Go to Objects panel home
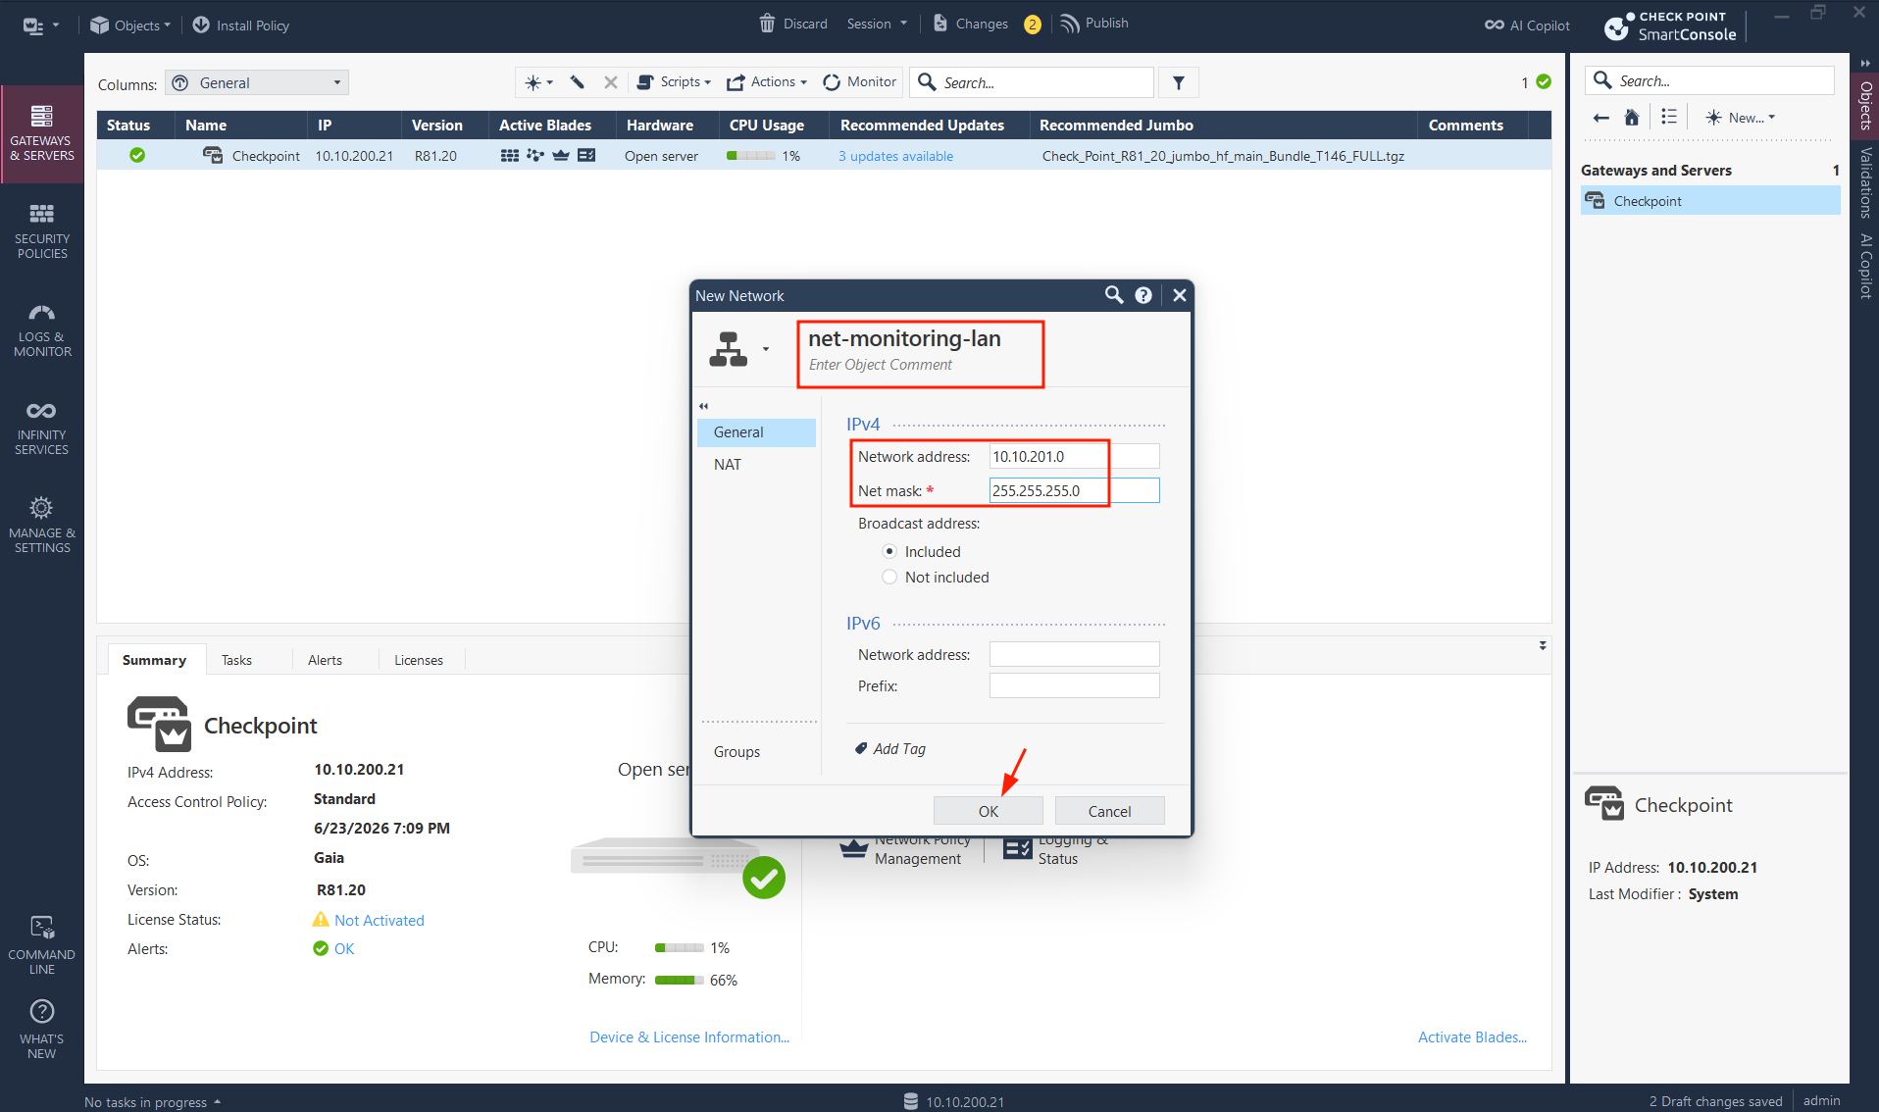 pos(1632,118)
